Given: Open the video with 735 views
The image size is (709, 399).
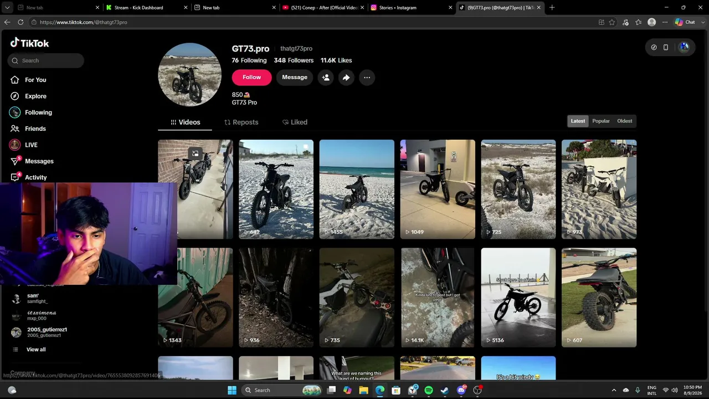Looking at the screenshot, I should pyautogui.click(x=357, y=298).
